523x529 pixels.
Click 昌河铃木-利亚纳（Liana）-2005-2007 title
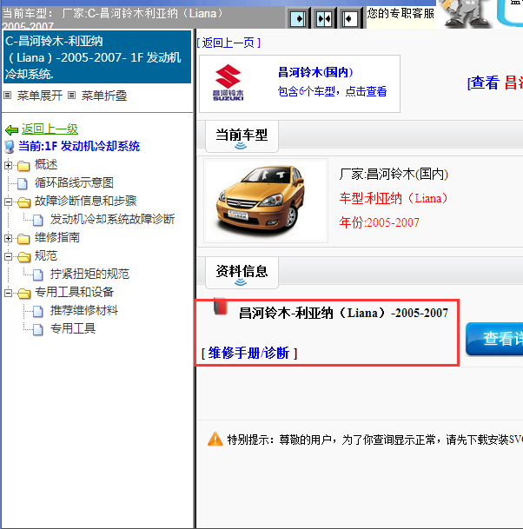(x=343, y=314)
